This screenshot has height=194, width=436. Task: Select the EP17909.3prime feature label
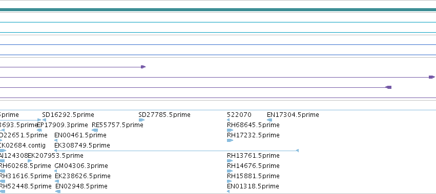coord(63,125)
